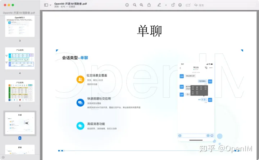This screenshot has height=160, width=259.
Task: Show the Markup toolbar
Action: tap(180, 5)
